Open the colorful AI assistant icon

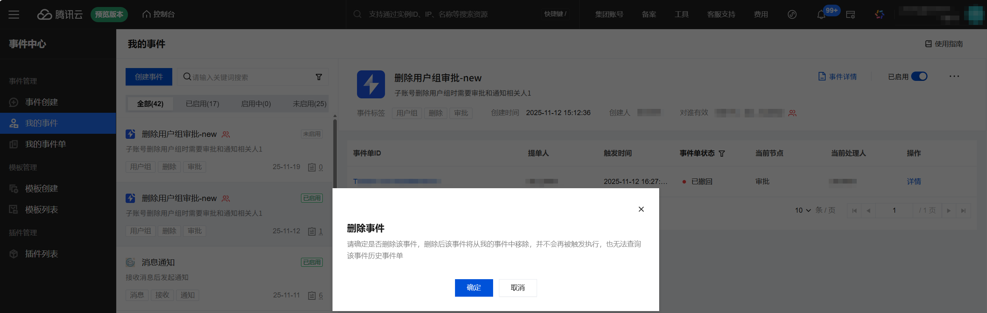[880, 14]
